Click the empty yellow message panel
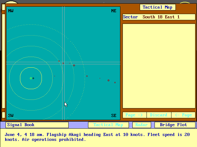197x147 pixels. pos(159,66)
